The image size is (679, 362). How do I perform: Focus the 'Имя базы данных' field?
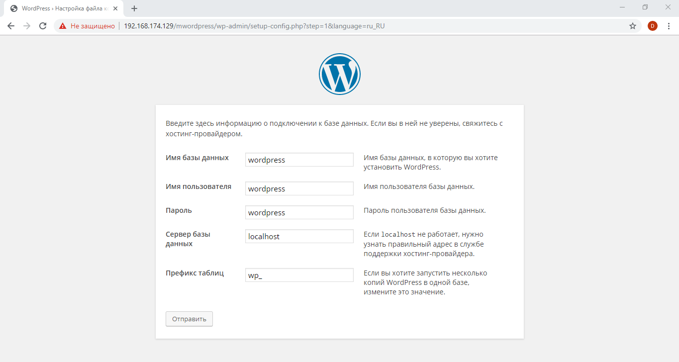299,160
